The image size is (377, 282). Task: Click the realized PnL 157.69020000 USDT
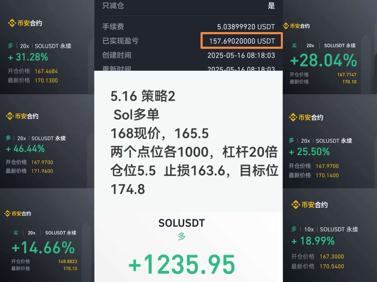click(242, 41)
